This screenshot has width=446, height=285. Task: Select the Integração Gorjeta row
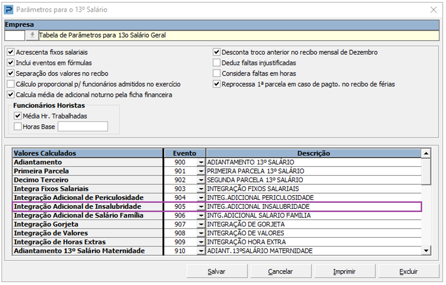tap(217, 225)
